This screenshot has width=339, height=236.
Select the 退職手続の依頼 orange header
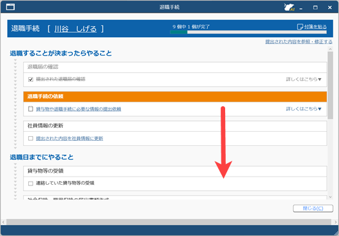coord(175,97)
